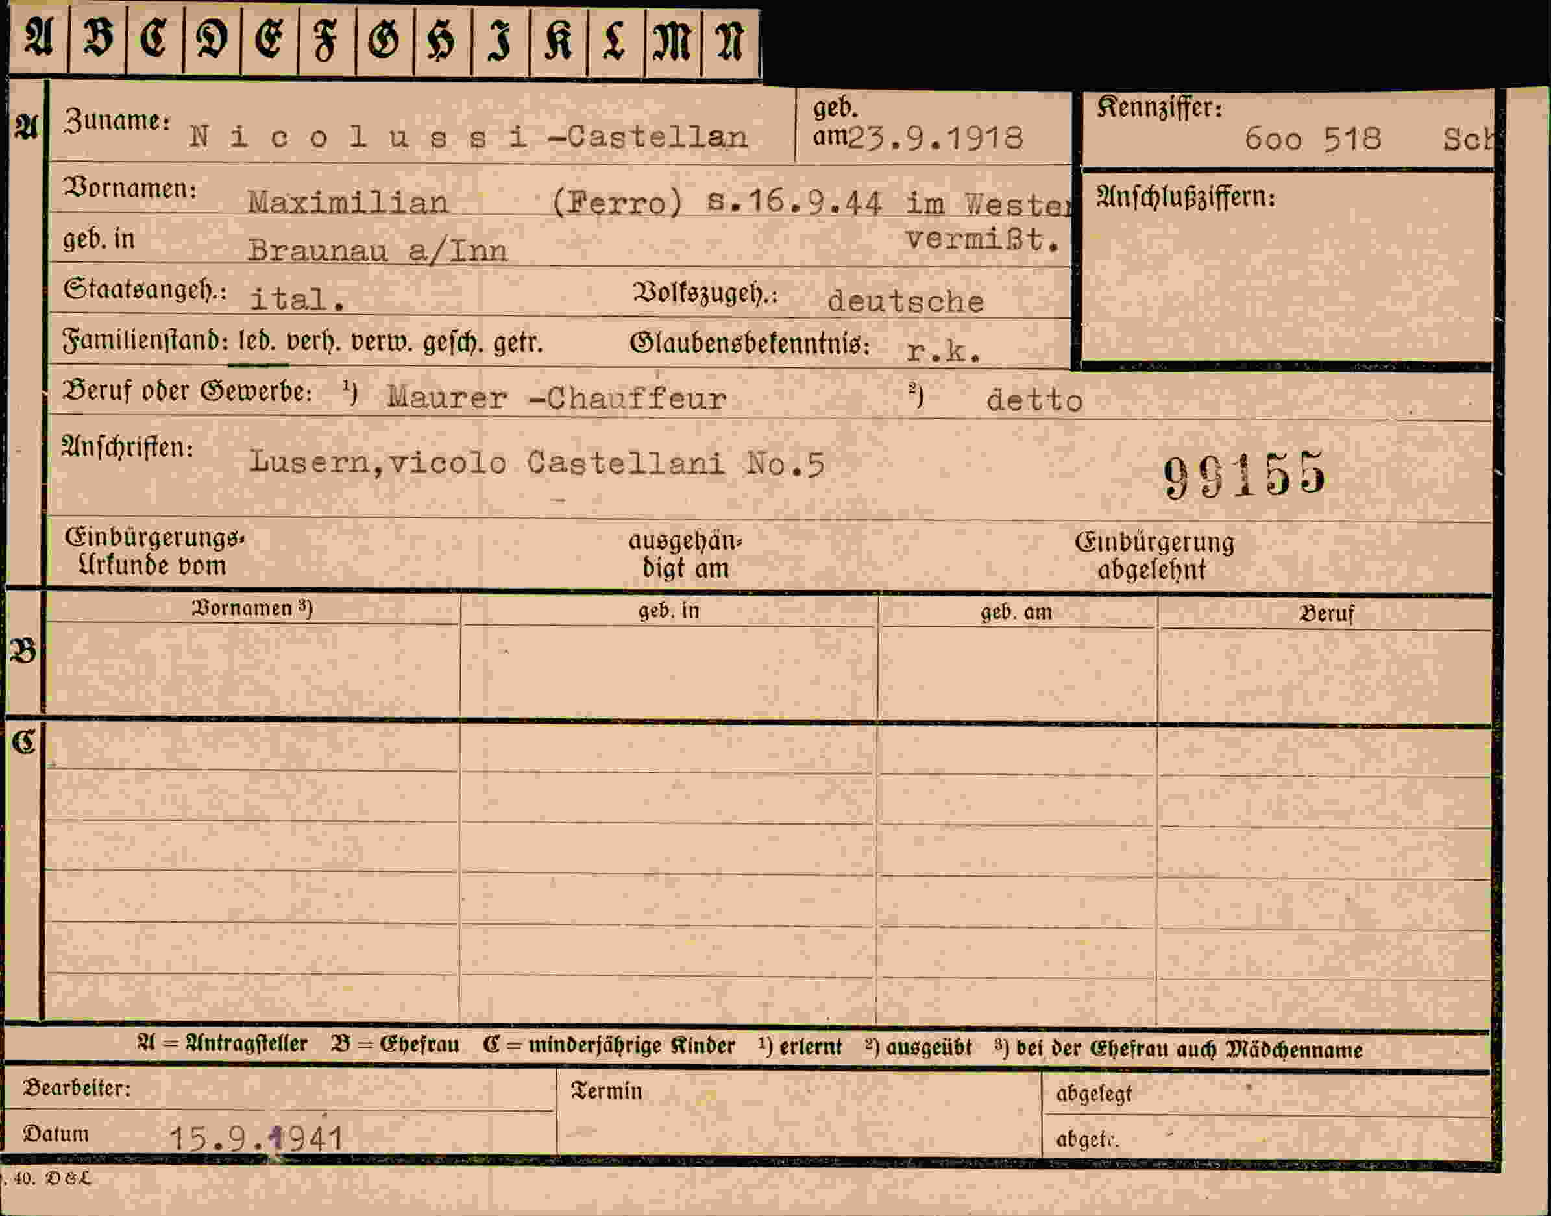Viewport: 1551px width, 1216px height.
Task: Click the 'Zuname:' label
Action: pyautogui.click(x=117, y=121)
